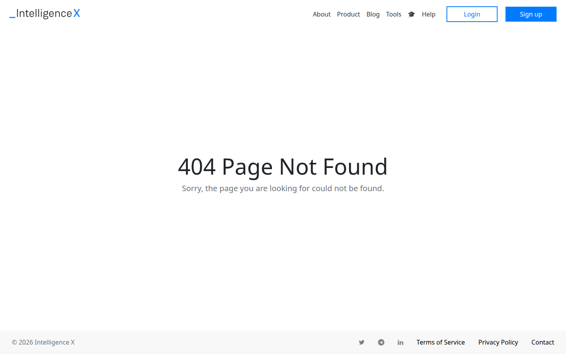
Task: Go to the Product menu item
Action: pyautogui.click(x=348, y=14)
